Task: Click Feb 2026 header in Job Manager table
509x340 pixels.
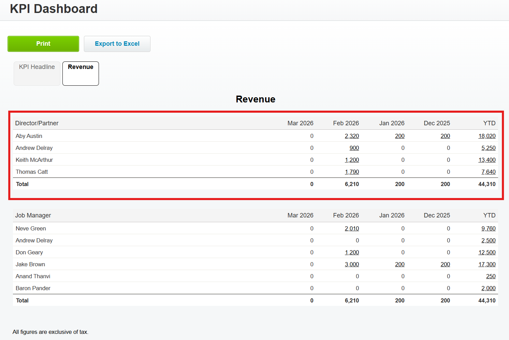Action: point(346,215)
